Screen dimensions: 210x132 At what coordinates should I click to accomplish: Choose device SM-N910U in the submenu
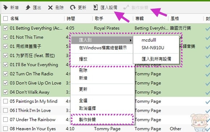click(153, 48)
